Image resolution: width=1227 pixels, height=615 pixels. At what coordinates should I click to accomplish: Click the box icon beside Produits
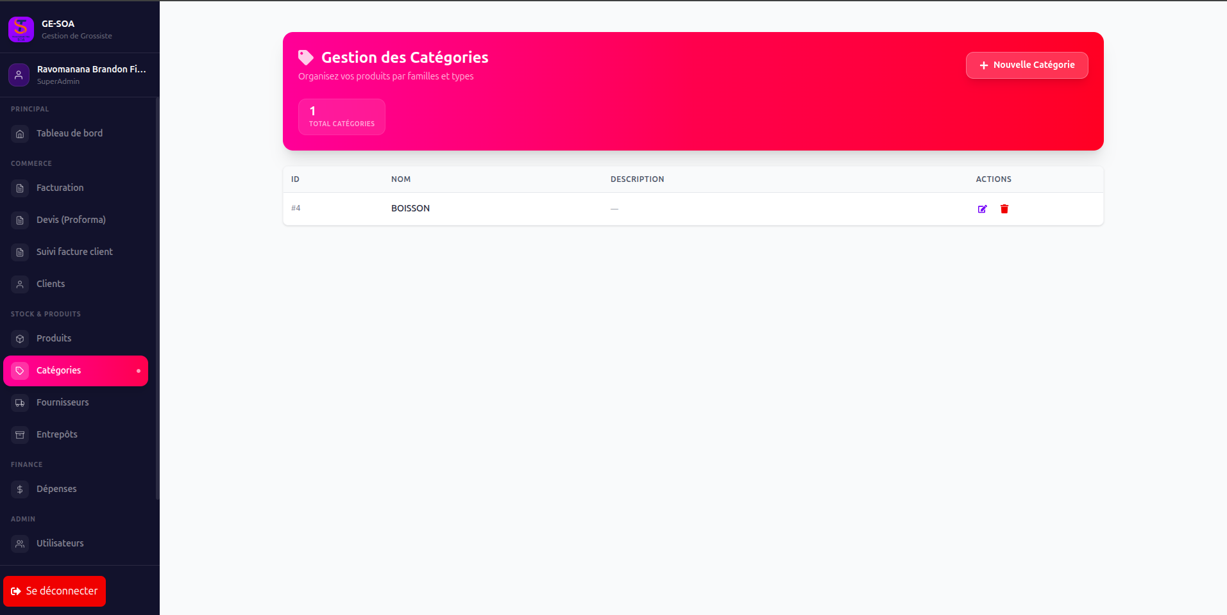tap(20, 339)
